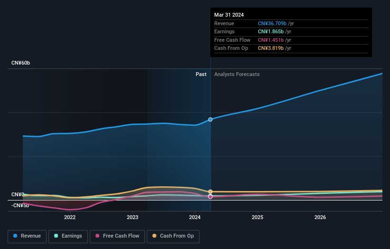Click the CN¥36.709b revenue value
390x249 pixels.
pos(272,23)
